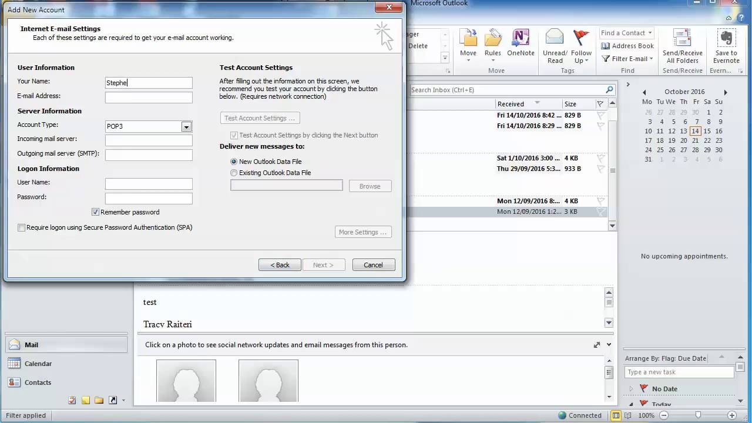Open navigation pane configure buttons arrow
Image resolution: width=752 pixels, height=423 pixels.
tap(123, 401)
